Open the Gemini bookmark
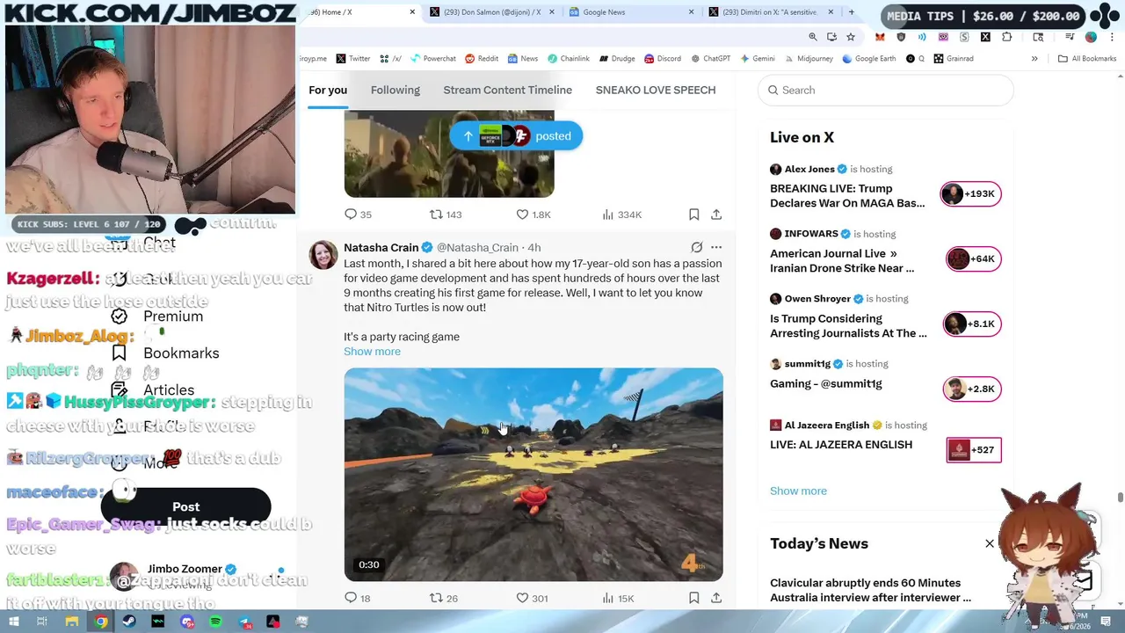Viewport: 1125px width, 633px height. tap(758, 59)
